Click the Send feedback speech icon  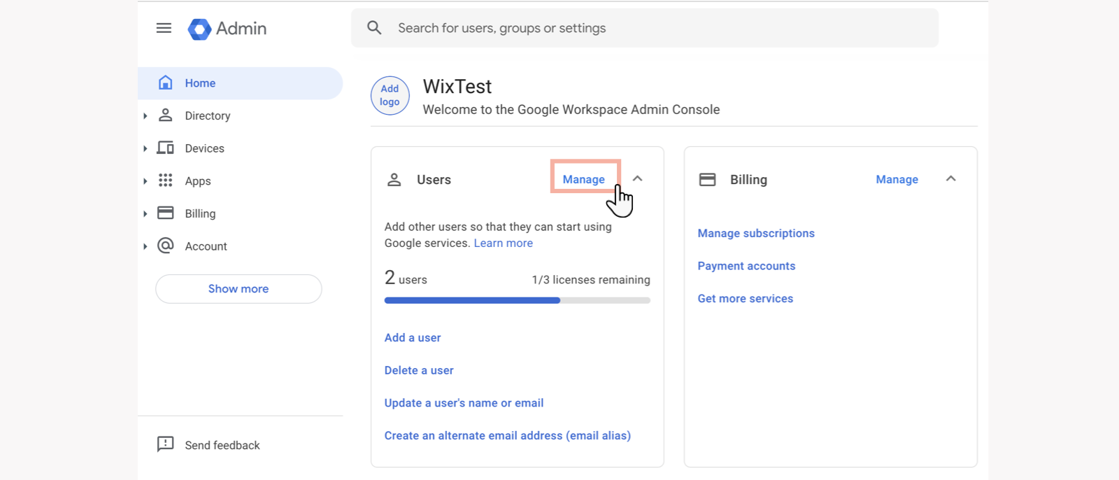165,444
